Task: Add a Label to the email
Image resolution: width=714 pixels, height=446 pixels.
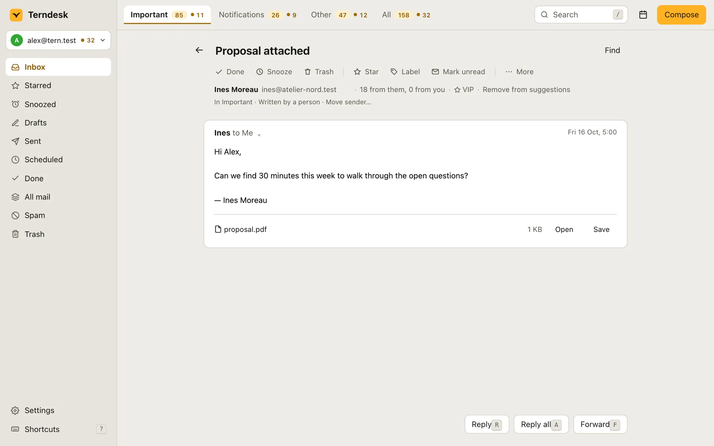Action: (405, 72)
